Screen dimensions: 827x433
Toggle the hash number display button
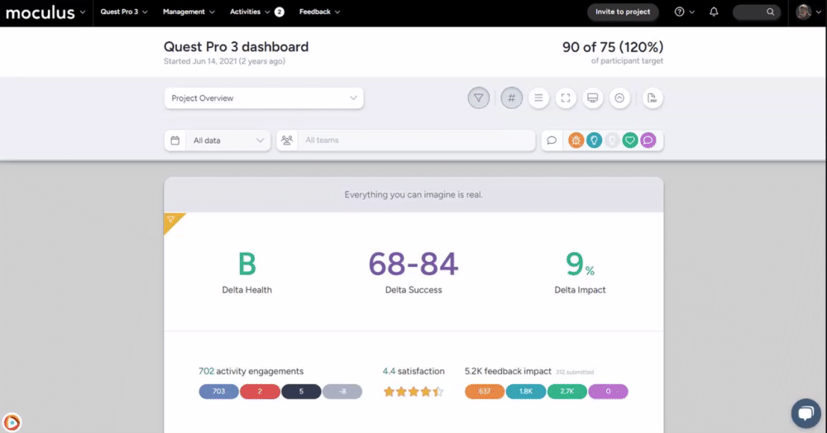click(512, 98)
